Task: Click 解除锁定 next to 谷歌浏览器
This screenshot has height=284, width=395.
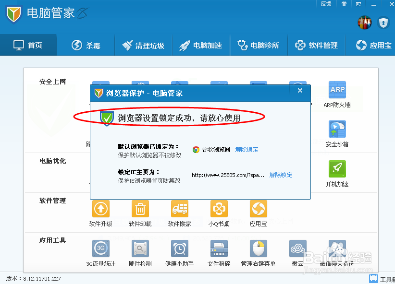Action: click(247, 149)
